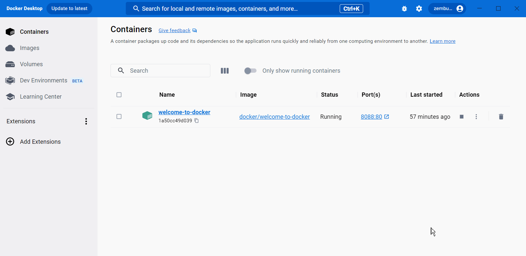526x256 pixels.
Task: Click the feedback chat icon
Action: tap(194, 30)
